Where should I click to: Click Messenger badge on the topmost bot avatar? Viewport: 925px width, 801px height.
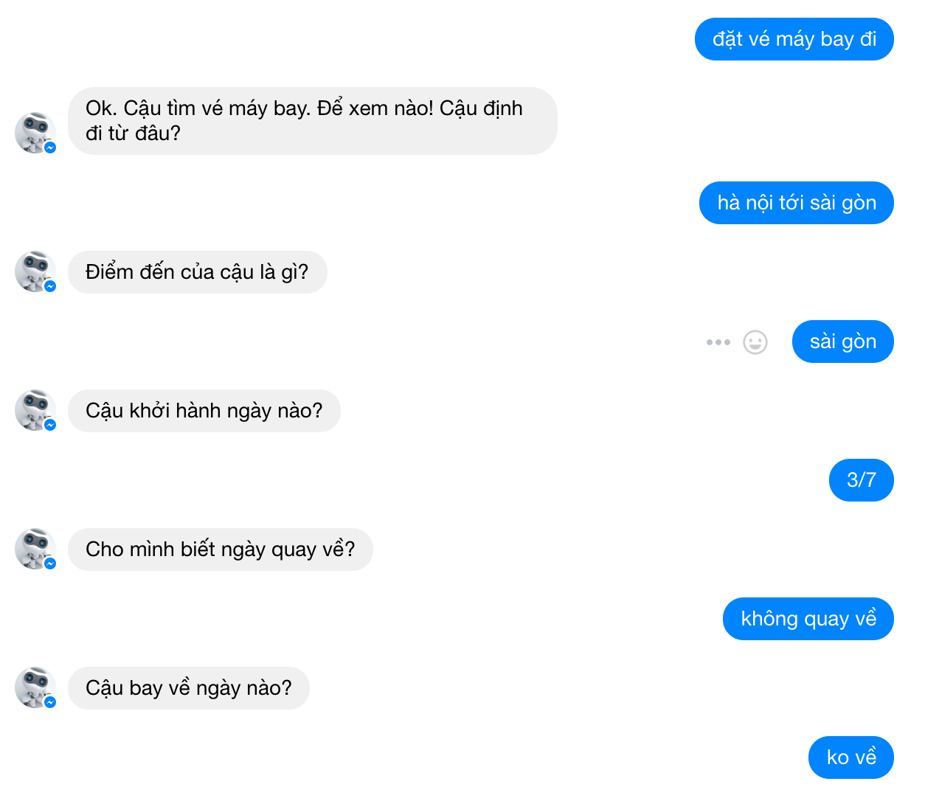point(50,148)
